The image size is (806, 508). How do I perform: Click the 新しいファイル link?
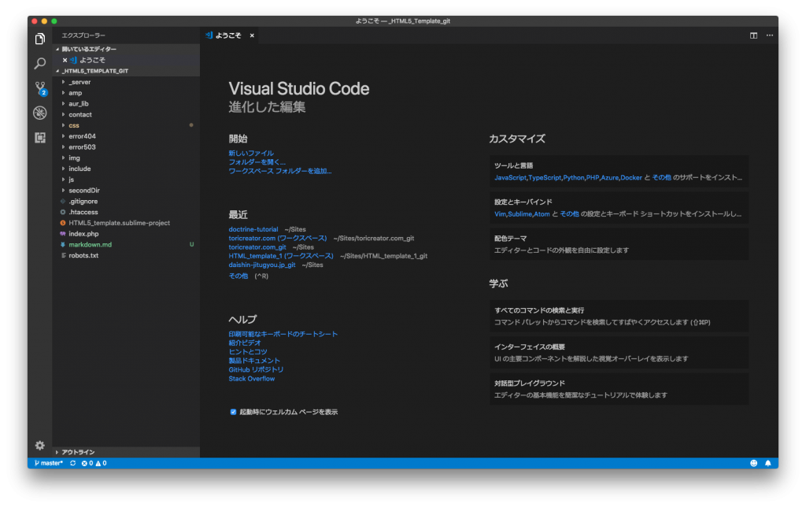[251, 154]
